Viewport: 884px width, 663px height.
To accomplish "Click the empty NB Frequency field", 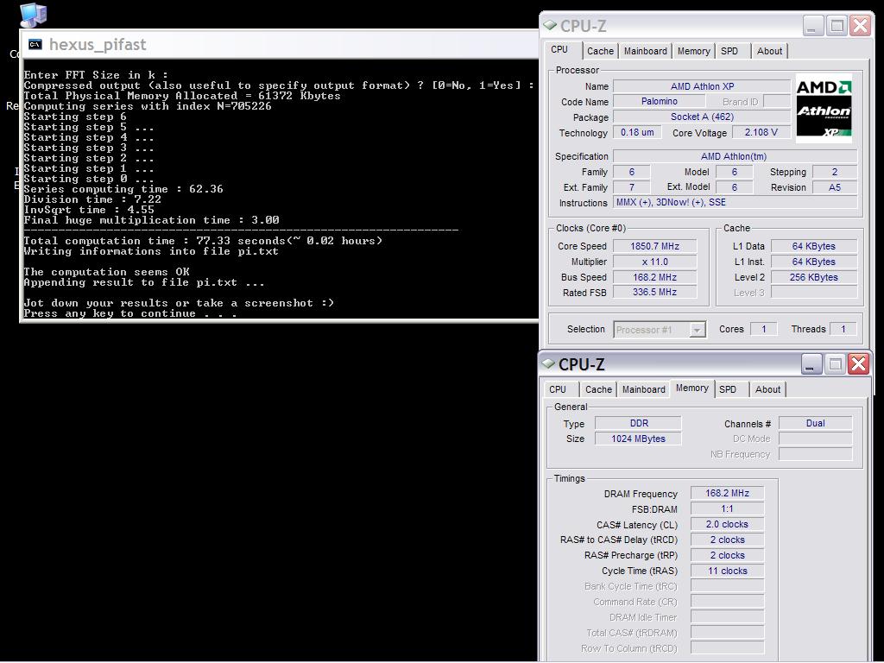I will (815, 454).
